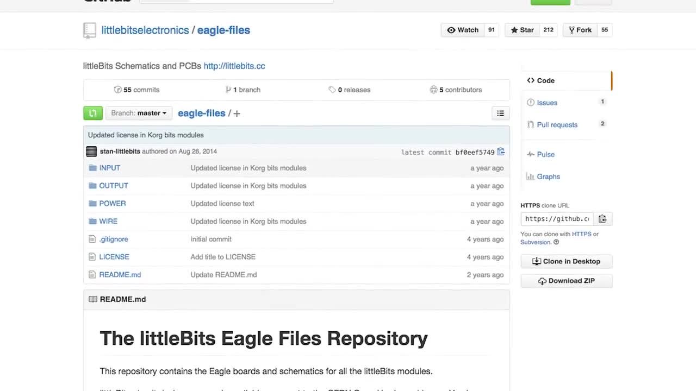Click the WIRE folder icon
The image size is (696, 391).
(92, 222)
